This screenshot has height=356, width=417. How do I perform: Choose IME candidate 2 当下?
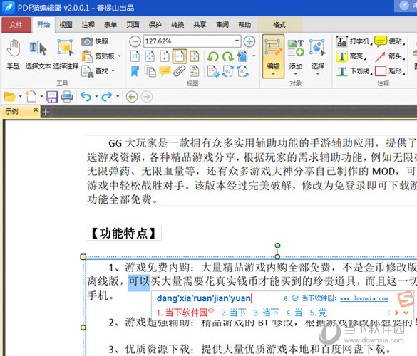234,313
